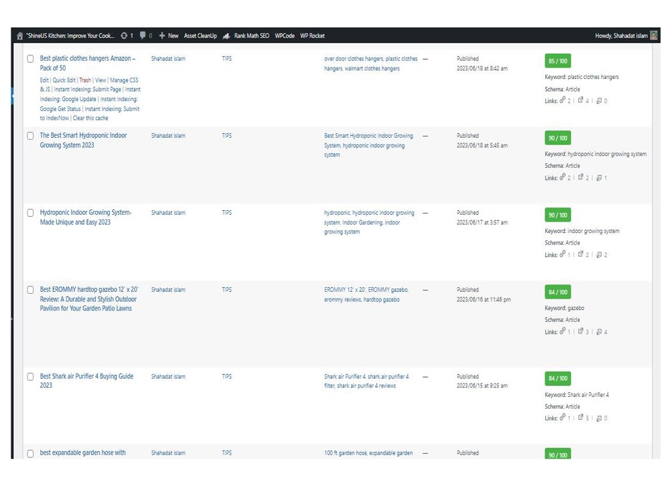Click author Shahadat islam on plastic hangers row
This screenshot has width=670, height=502.
point(168,59)
